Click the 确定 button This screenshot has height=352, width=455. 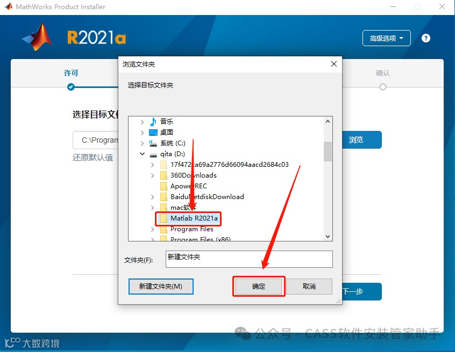259,287
